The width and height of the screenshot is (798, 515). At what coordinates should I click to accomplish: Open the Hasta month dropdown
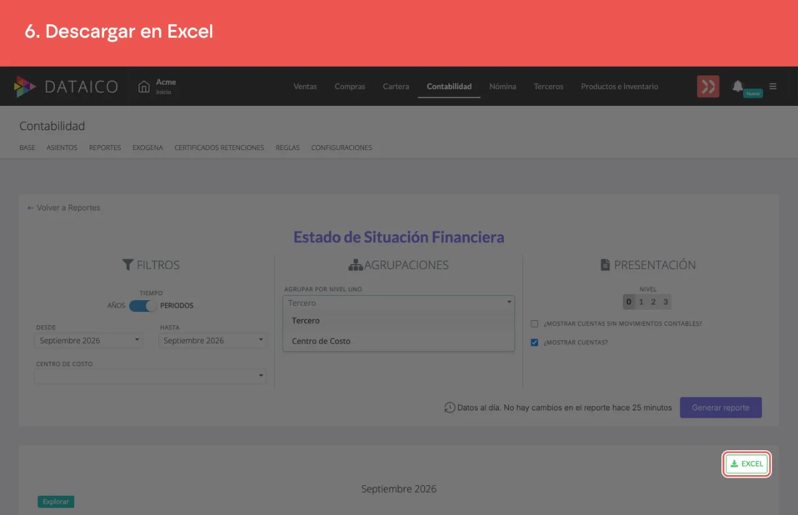212,341
